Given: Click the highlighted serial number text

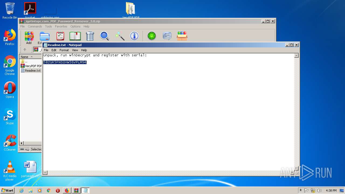Looking at the screenshot, I should tap(65, 62).
